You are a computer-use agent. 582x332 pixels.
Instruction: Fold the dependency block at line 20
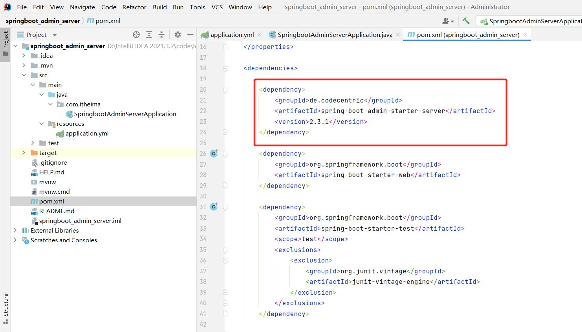pos(225,90)
